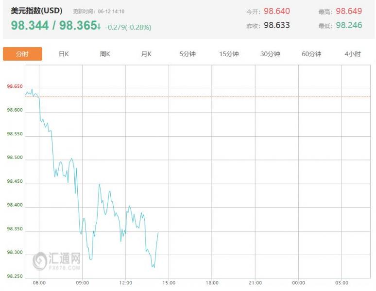Click the 今开 opening price 98.640
Image resolution: width=376 pixels, height=291 pixels.
click(x=277, y=11)
